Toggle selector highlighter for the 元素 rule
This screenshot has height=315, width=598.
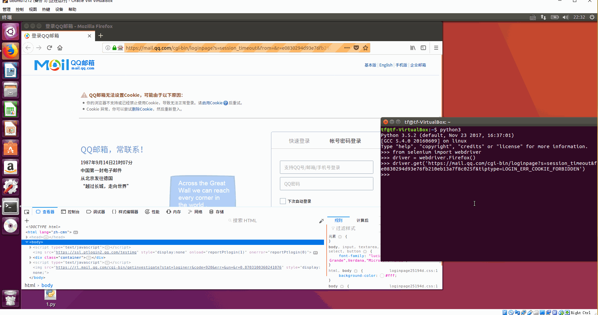tap(340, 237)
